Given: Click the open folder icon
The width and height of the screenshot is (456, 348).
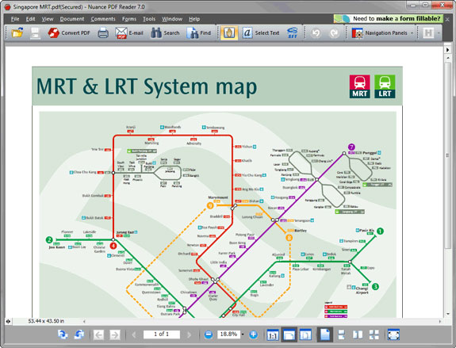Looking at the screenshot, I should (17, 33).
